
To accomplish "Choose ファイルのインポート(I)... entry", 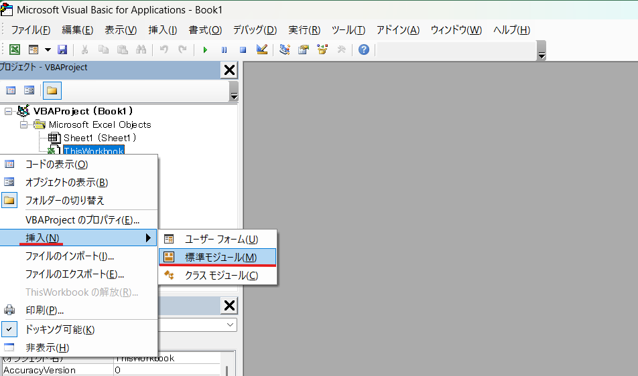I will (78, 256).
